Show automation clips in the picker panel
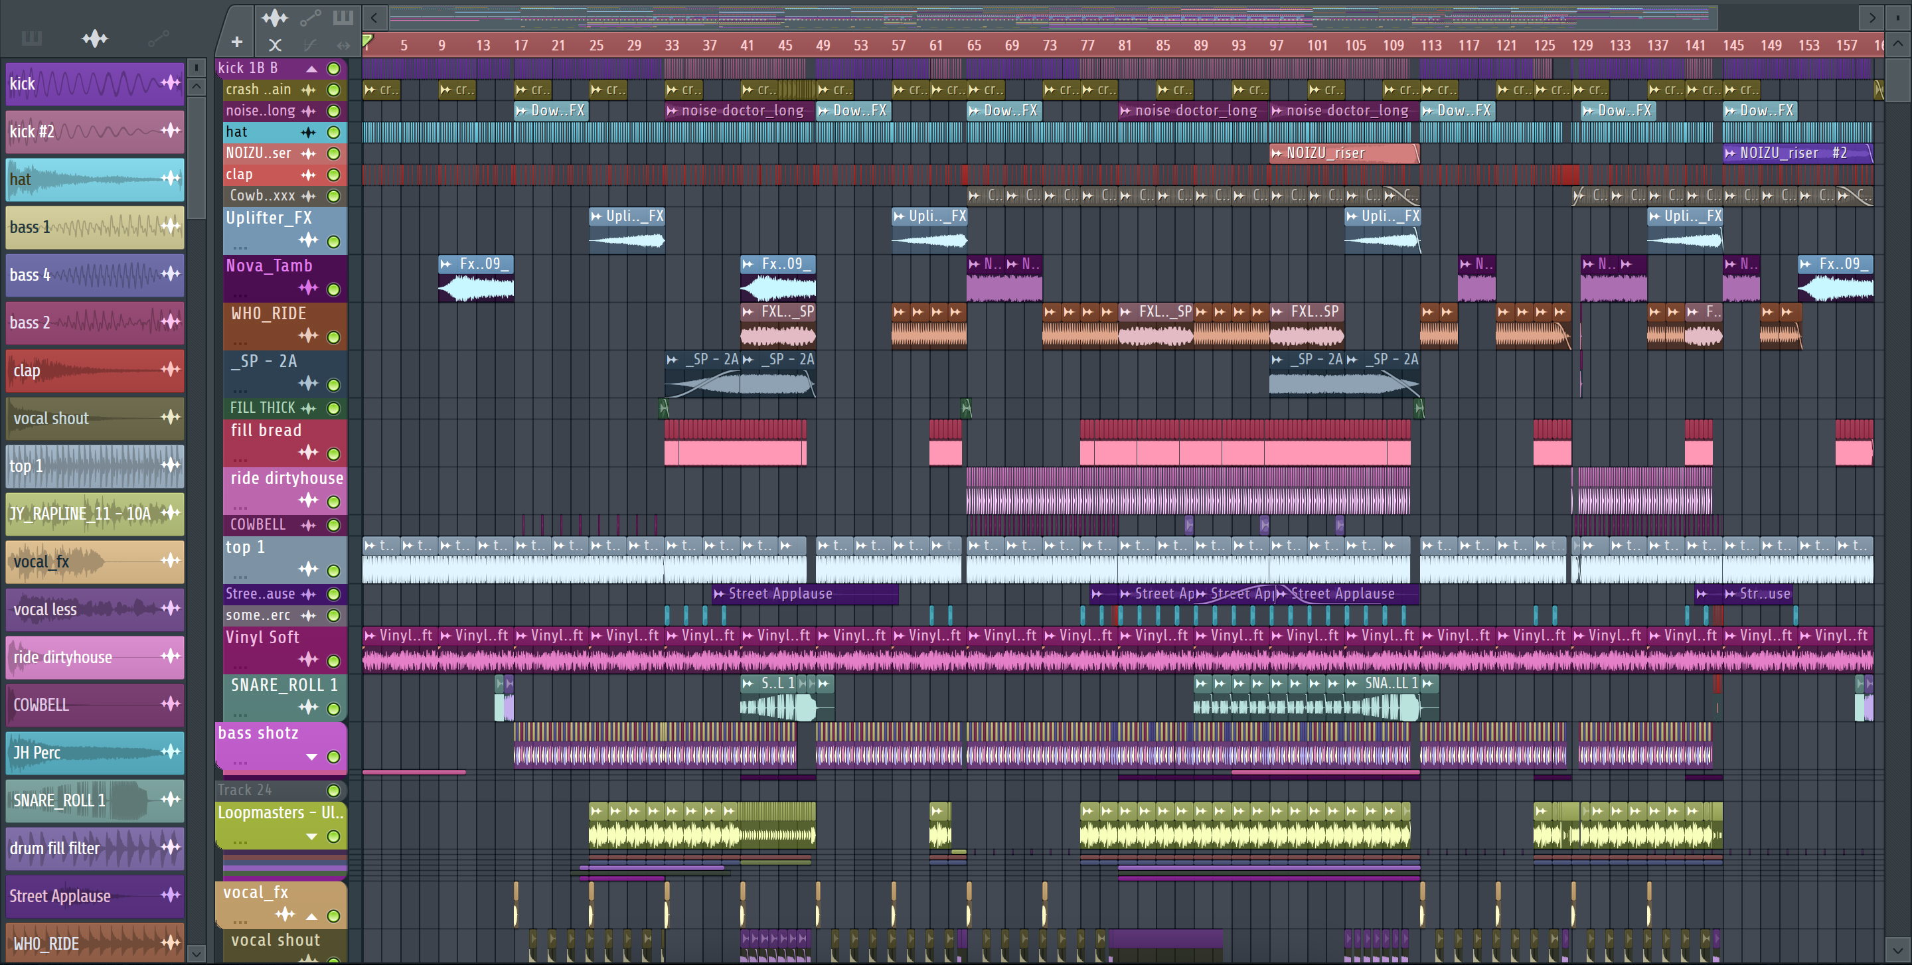1912x965 pixels. click(158, 38)
